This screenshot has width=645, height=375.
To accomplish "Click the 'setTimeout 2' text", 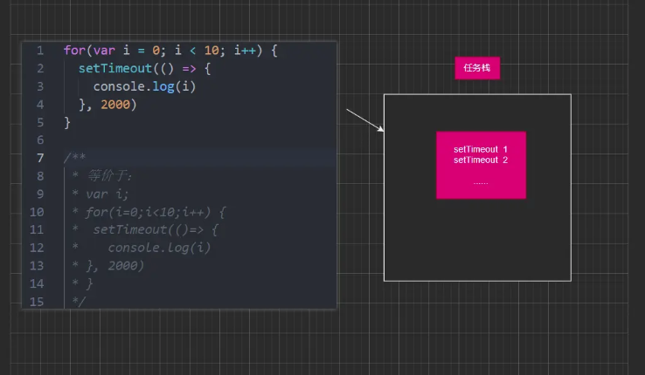I will (x=480, y=160).
